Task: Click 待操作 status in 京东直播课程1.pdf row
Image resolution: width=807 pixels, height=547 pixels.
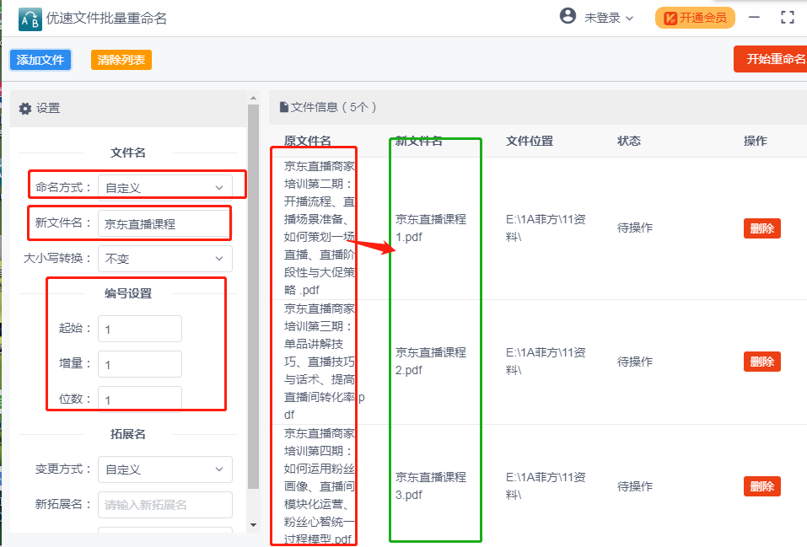Action: pos(635,228)
